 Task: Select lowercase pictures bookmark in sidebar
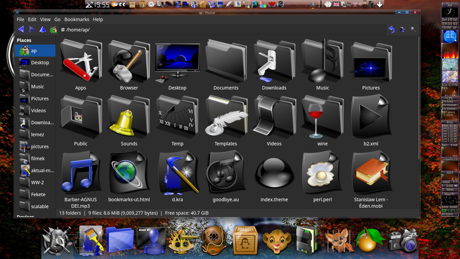[x=35, y=147]
